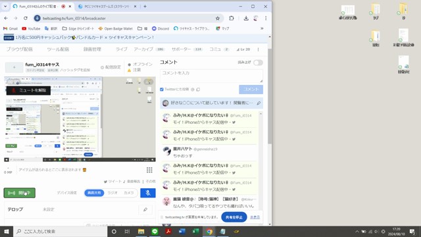Open the three-dot menu beside Lv 20
Screen dimensions: 421x237
(x=259, y=49)
